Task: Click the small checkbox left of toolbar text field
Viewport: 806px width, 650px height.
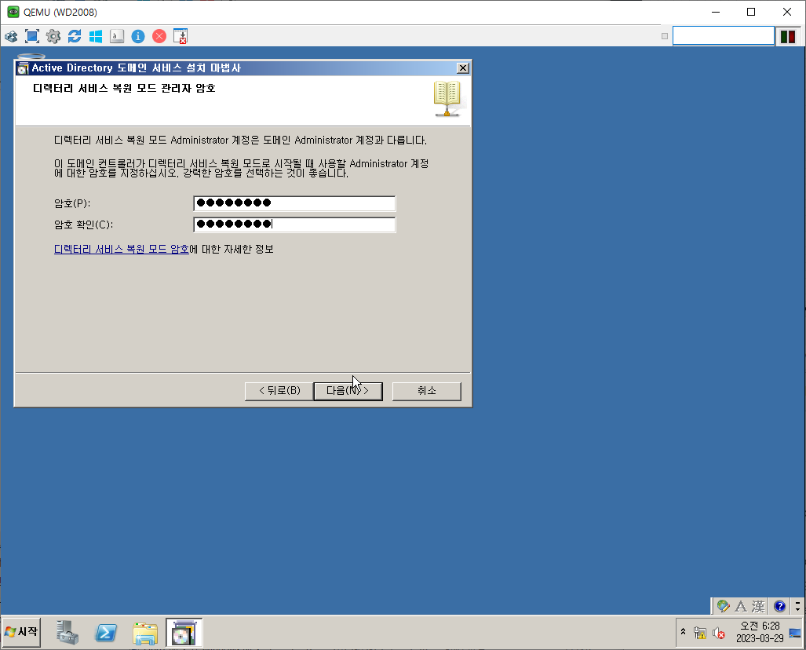Action: coord(665,36)
